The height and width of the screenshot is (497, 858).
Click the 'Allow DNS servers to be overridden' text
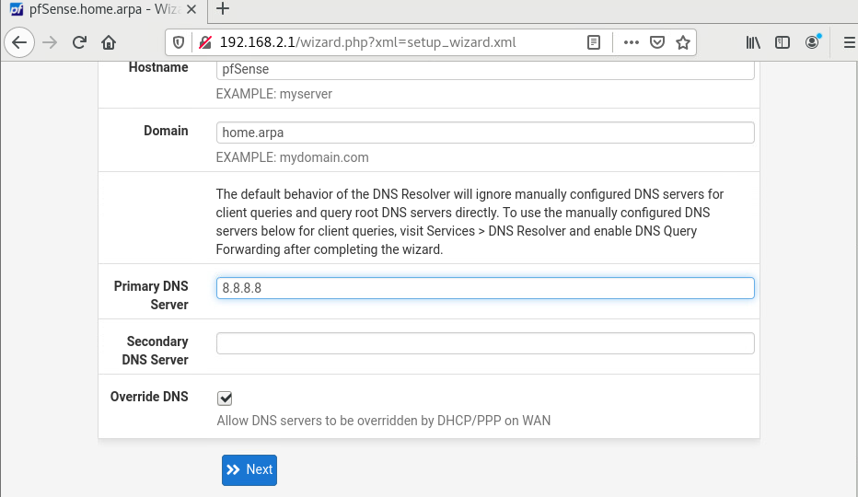384,421
